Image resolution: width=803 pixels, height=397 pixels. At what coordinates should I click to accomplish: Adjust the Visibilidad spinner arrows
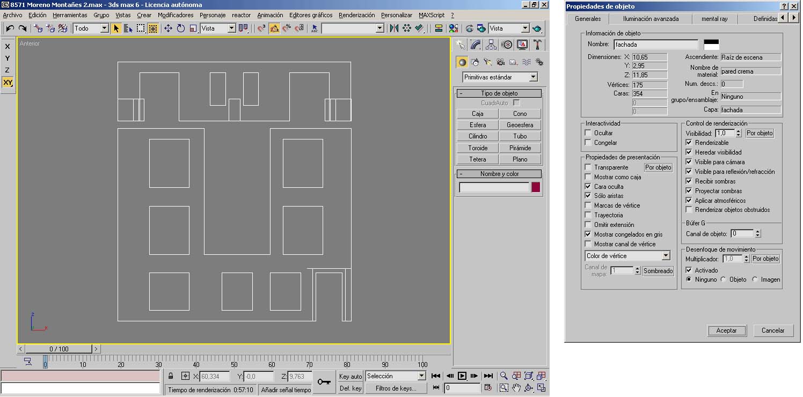pos(740,133)
